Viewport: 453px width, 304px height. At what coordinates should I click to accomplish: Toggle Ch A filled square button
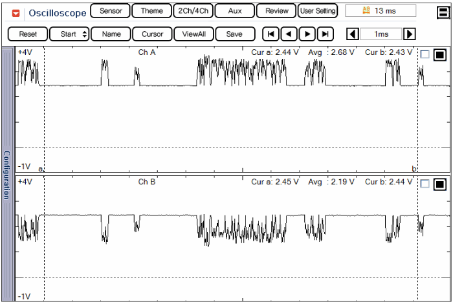click(439, 54)
